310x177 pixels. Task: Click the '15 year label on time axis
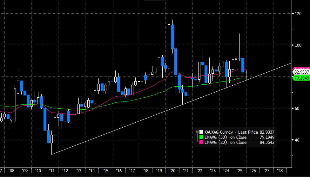click(x=105, y=171)
